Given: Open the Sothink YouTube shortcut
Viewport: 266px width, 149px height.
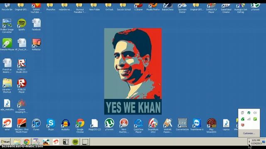Looking at the screenshot, I should click(x=36, y=8).
